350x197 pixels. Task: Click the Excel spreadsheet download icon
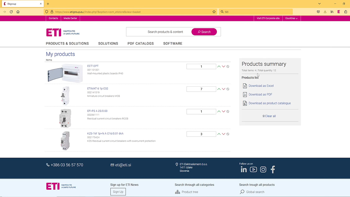point(244,86)
